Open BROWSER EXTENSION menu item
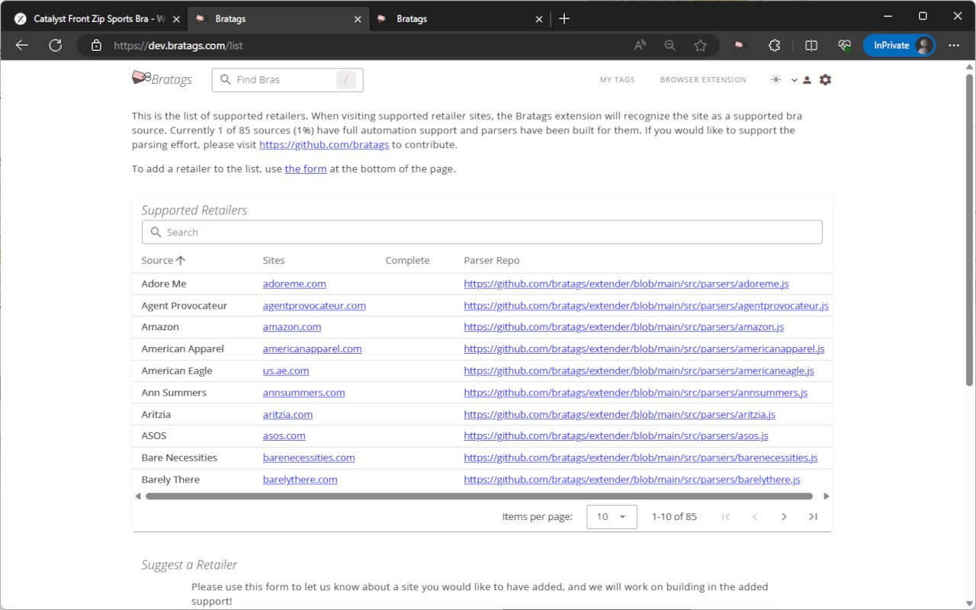Viewport: 976px width, 610px height. 703,79
